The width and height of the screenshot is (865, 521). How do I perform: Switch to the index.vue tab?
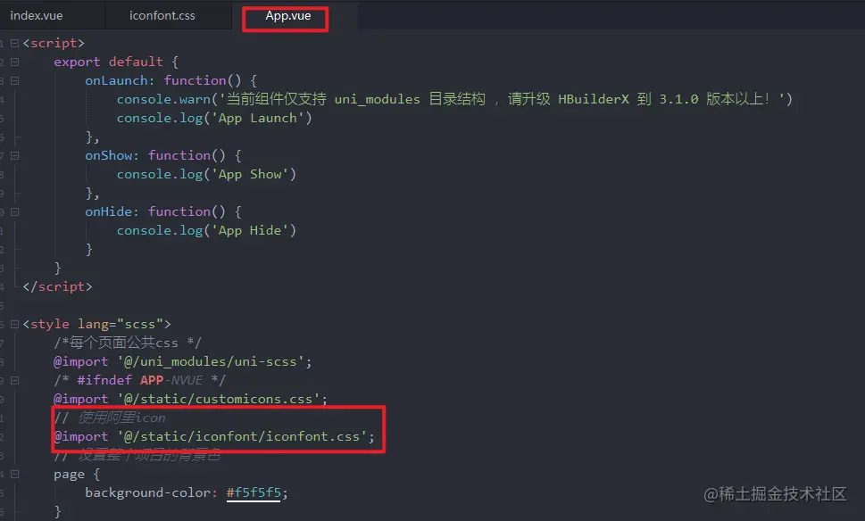37,15
